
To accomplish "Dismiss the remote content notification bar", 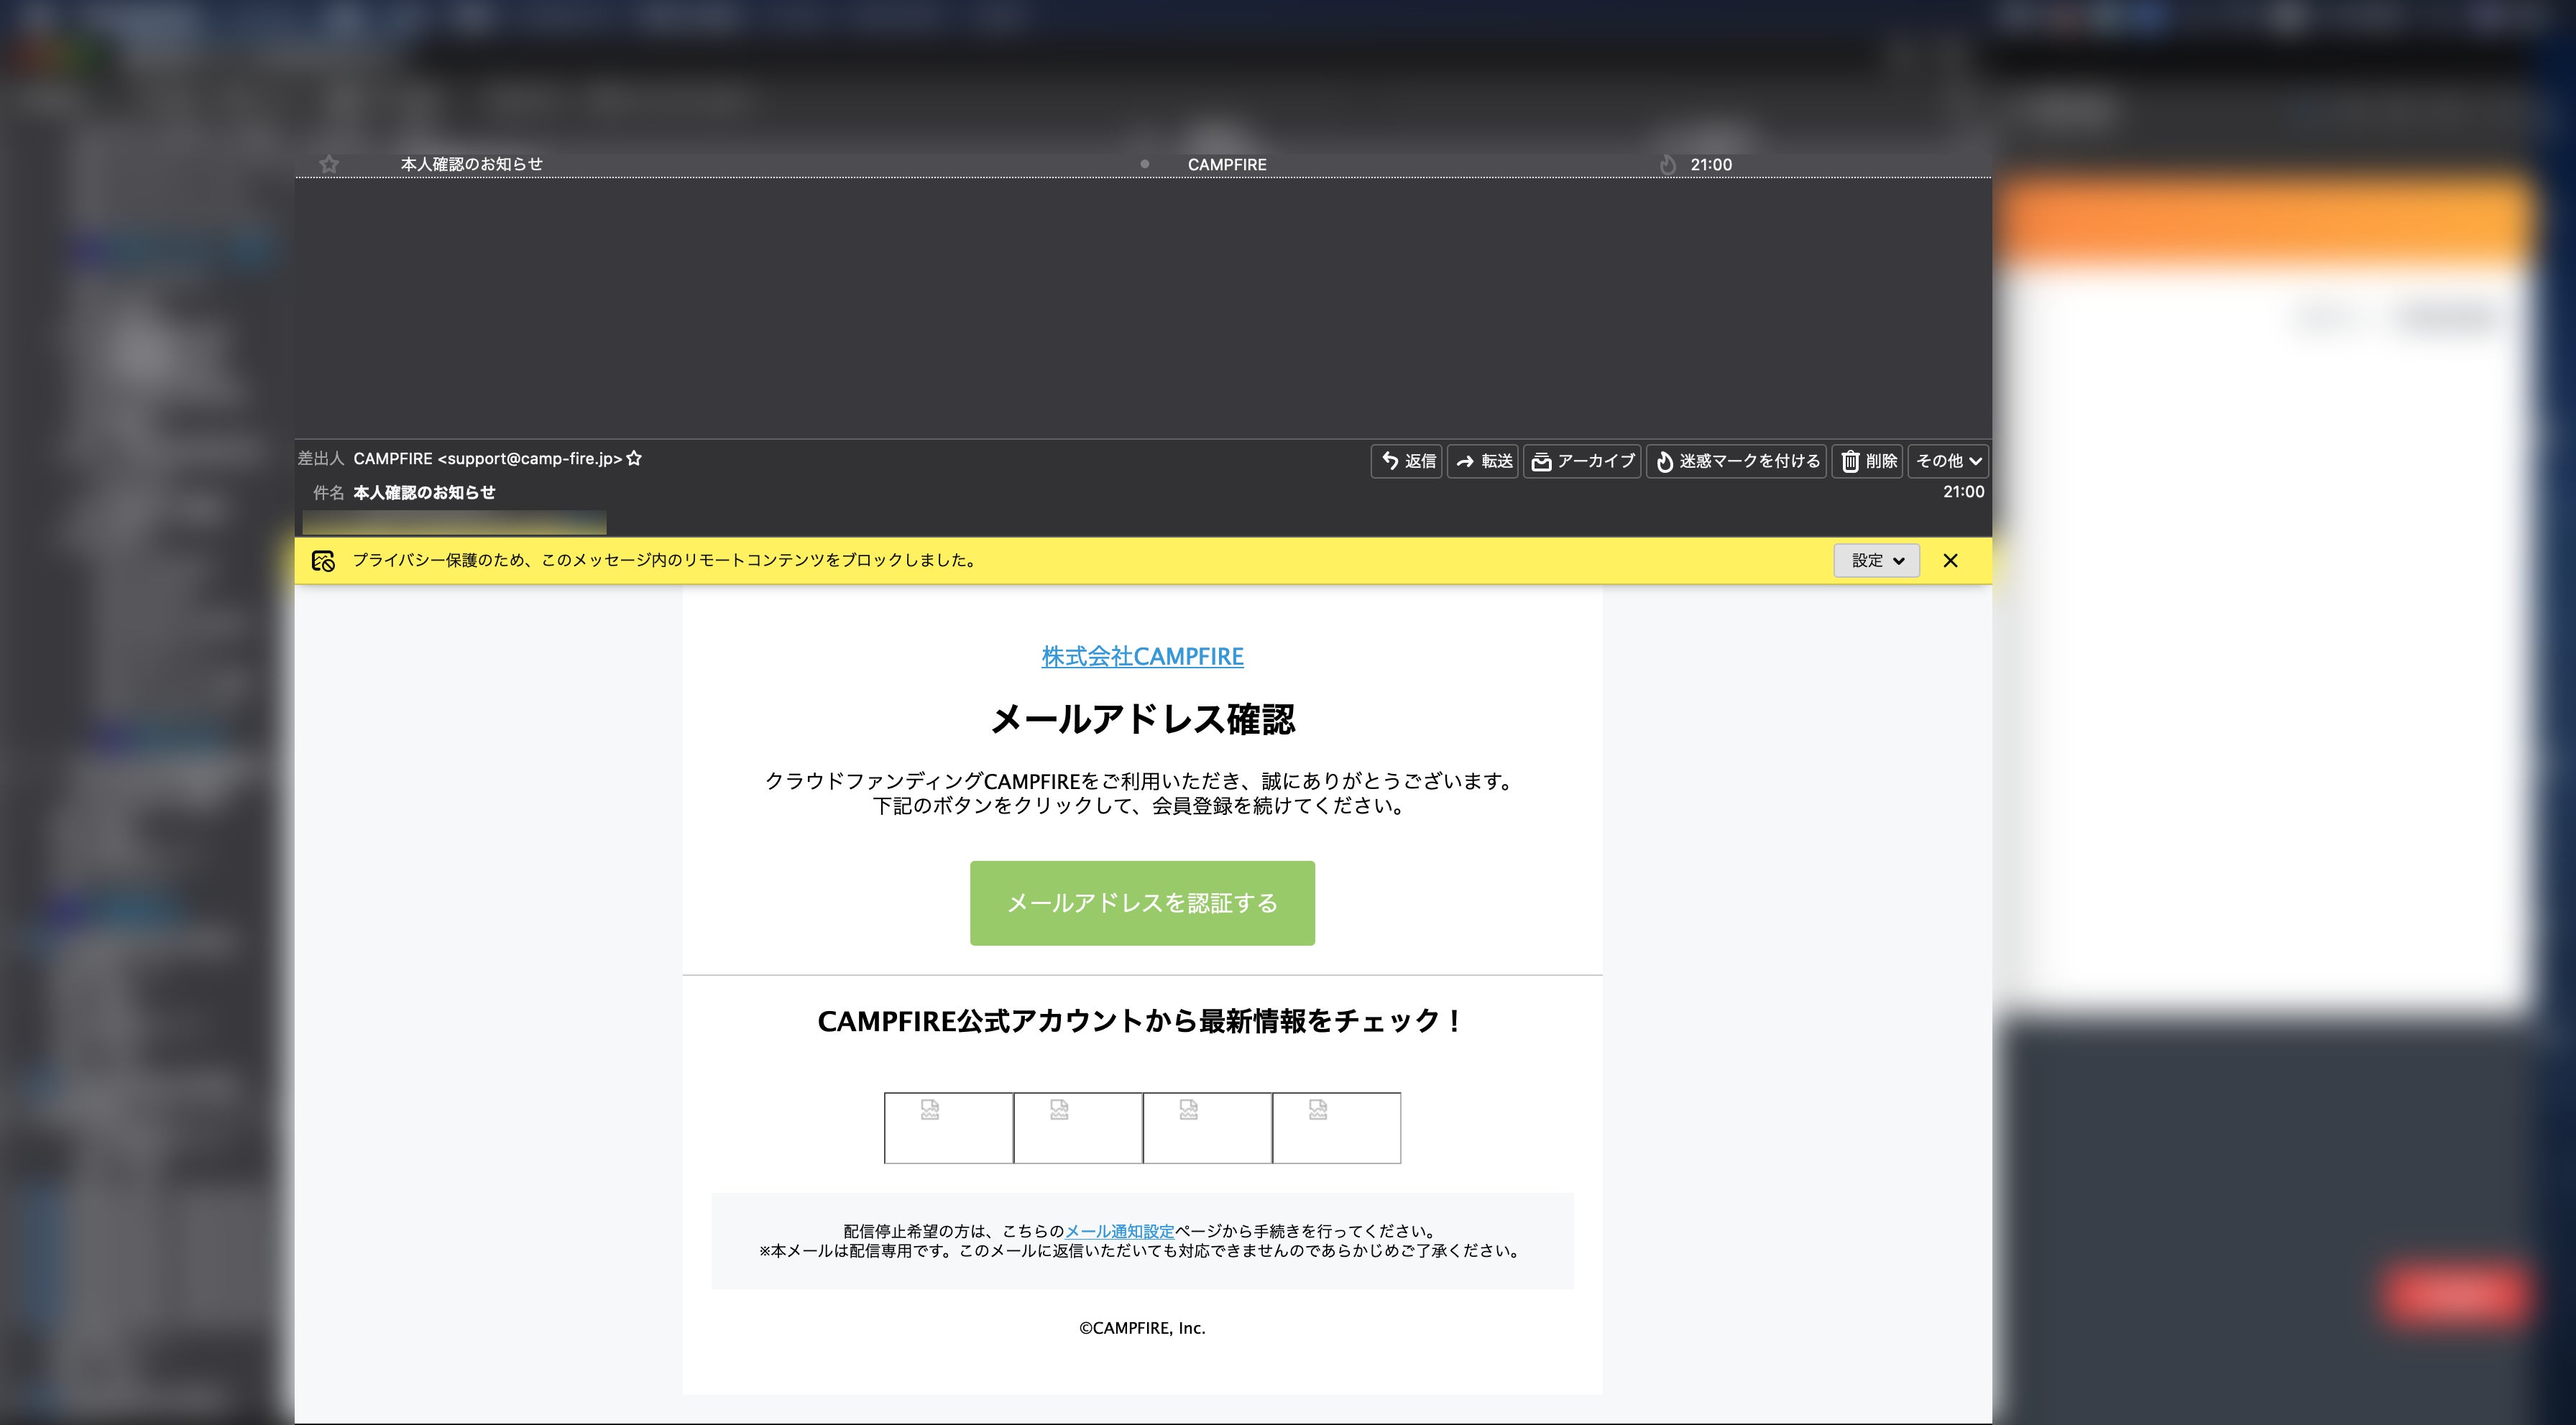I will [1950, 561].
